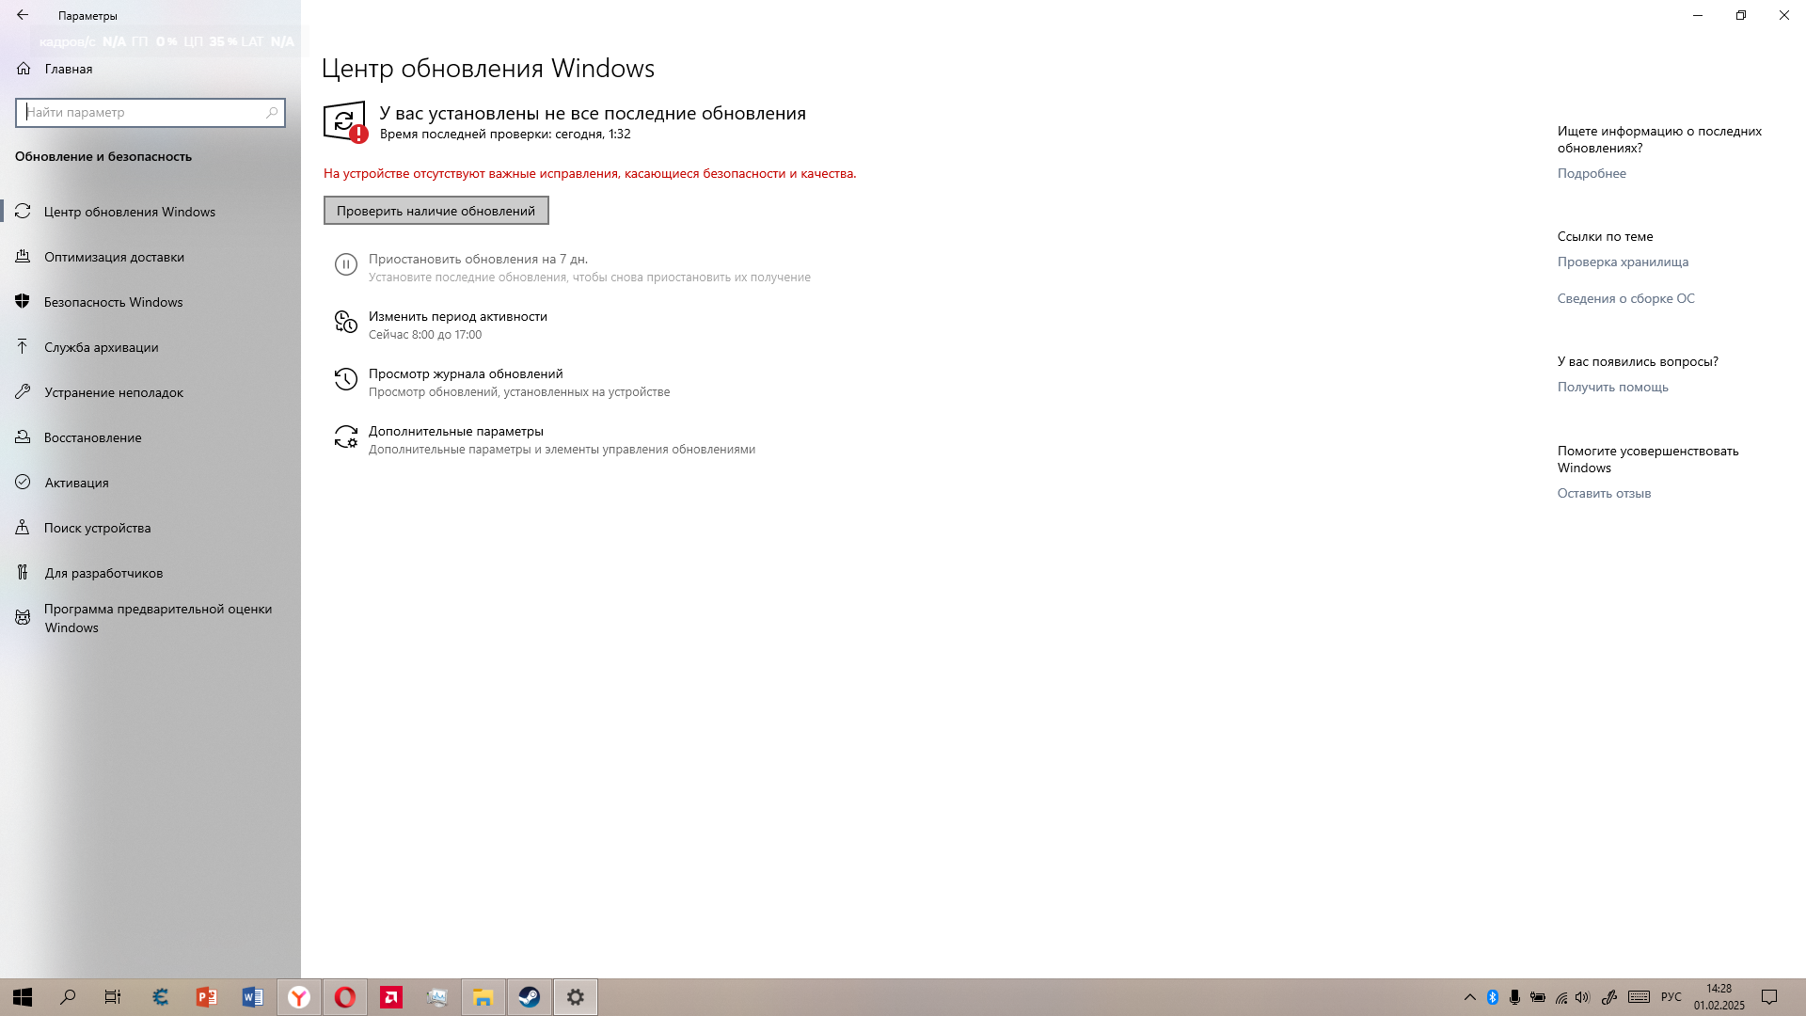Open Word from taskbar
The height and width of the screenshot is (1016, 1806).
pos(253,997)
